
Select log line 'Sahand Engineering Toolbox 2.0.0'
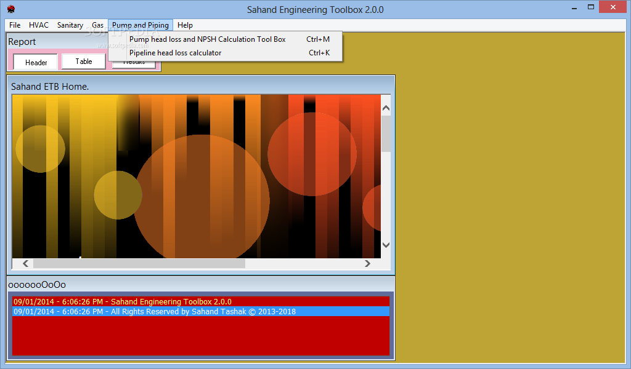point(201,301)
